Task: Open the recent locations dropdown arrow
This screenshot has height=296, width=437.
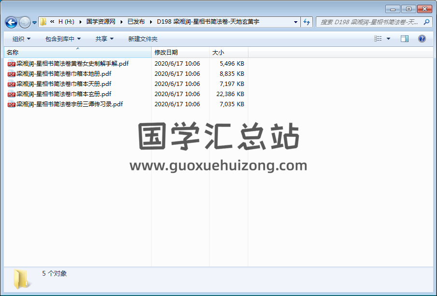Action: 34,22
